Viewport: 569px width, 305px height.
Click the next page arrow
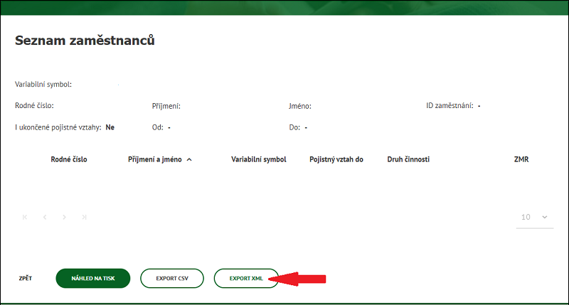[x=65, y=217]
